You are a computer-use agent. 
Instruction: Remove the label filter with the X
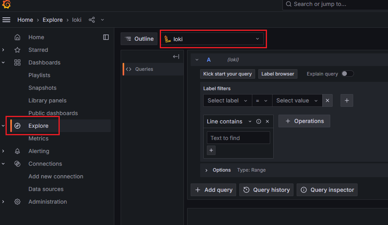pyautogui.click(x=327, y=100)
